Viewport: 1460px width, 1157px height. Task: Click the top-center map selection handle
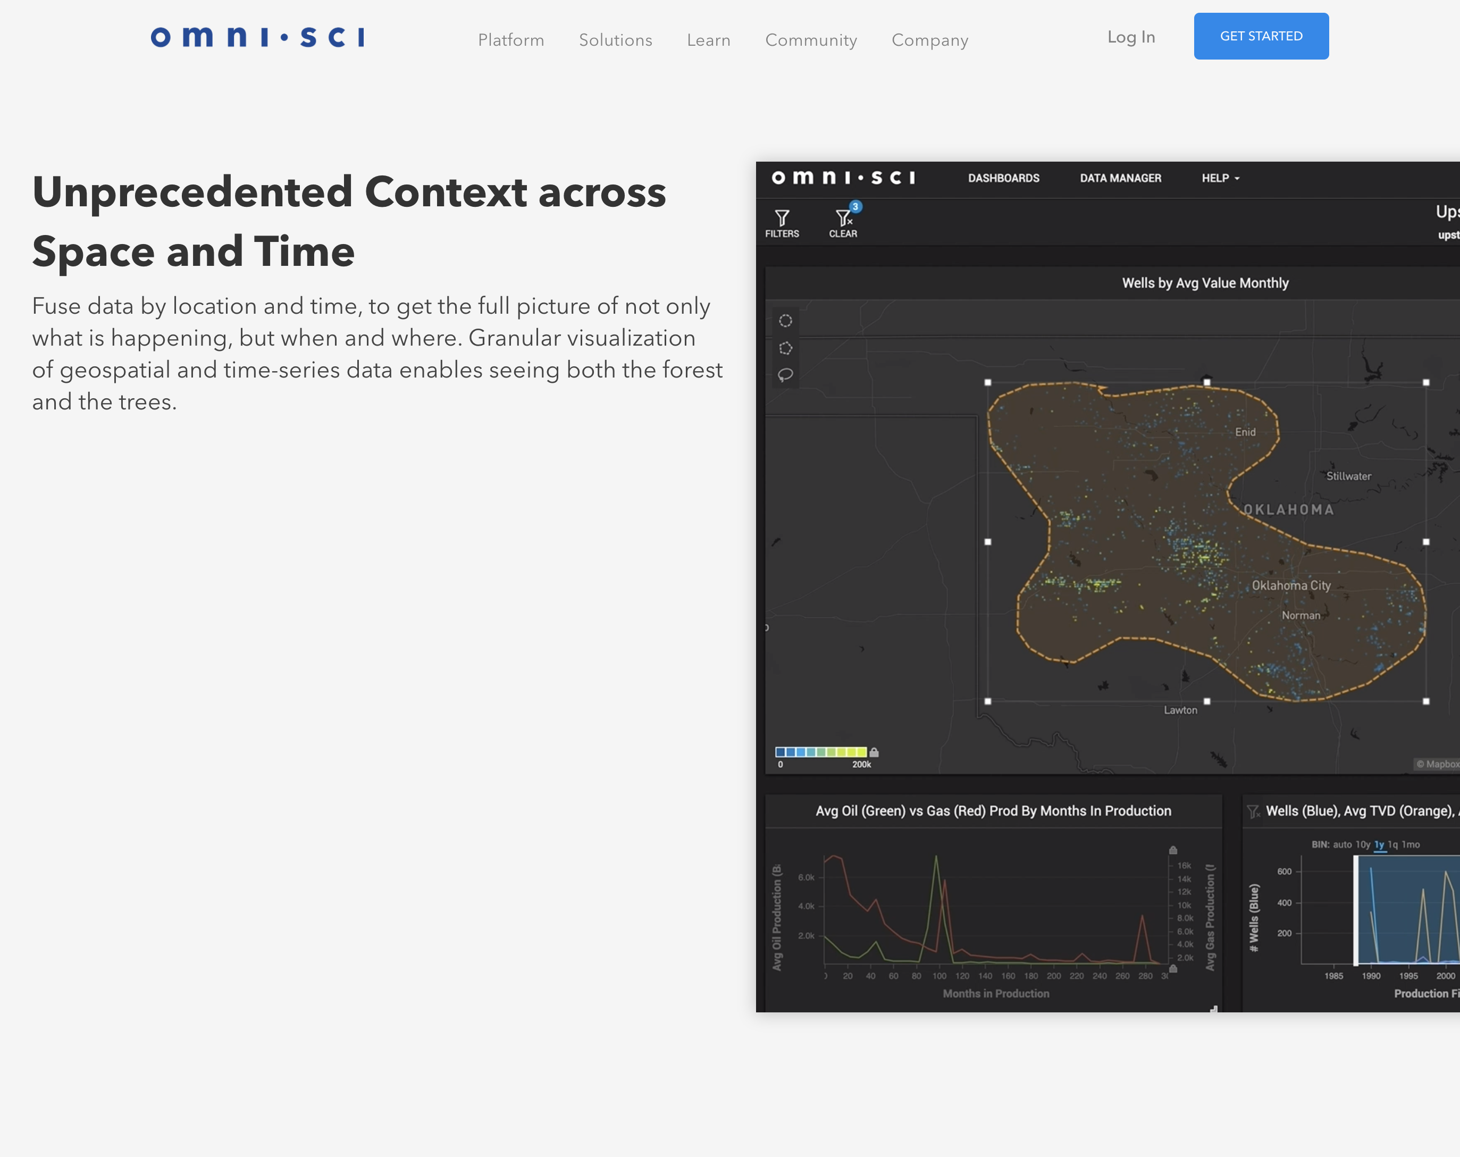1207,382
